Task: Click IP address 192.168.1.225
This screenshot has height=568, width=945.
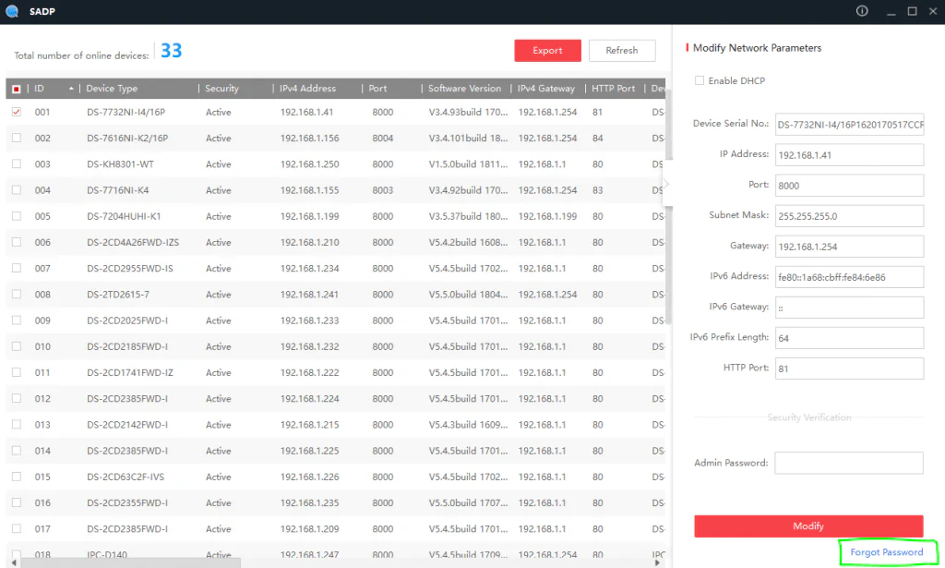Action: pos(309,451)
